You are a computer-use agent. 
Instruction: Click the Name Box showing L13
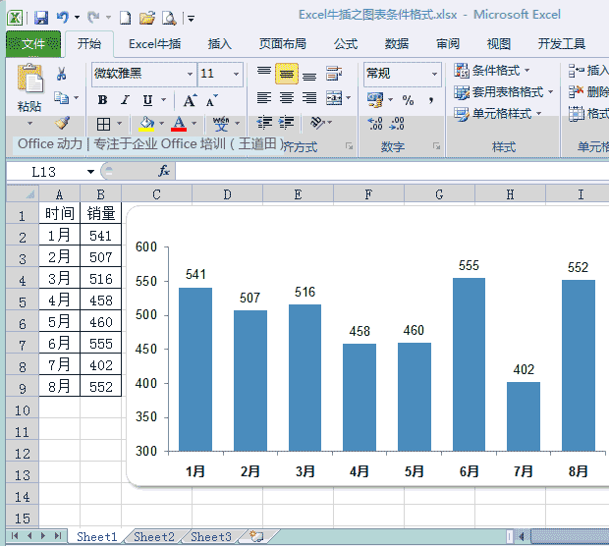point(44,171)
